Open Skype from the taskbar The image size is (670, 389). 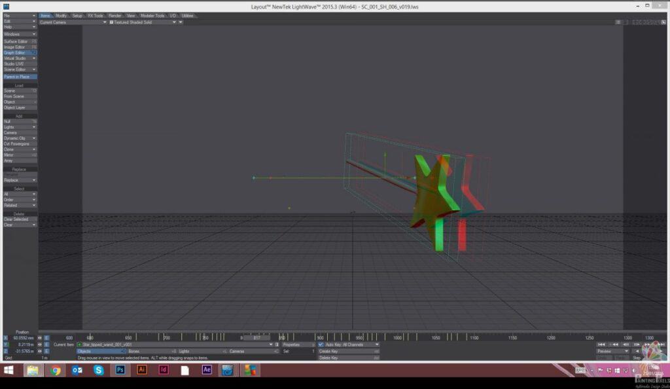[99, 370]
